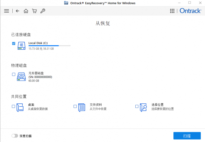The height and width of the screenshot is (142, 205).
Task: Click the 共同位置 section heading
Action: click(x=19, y=97)
